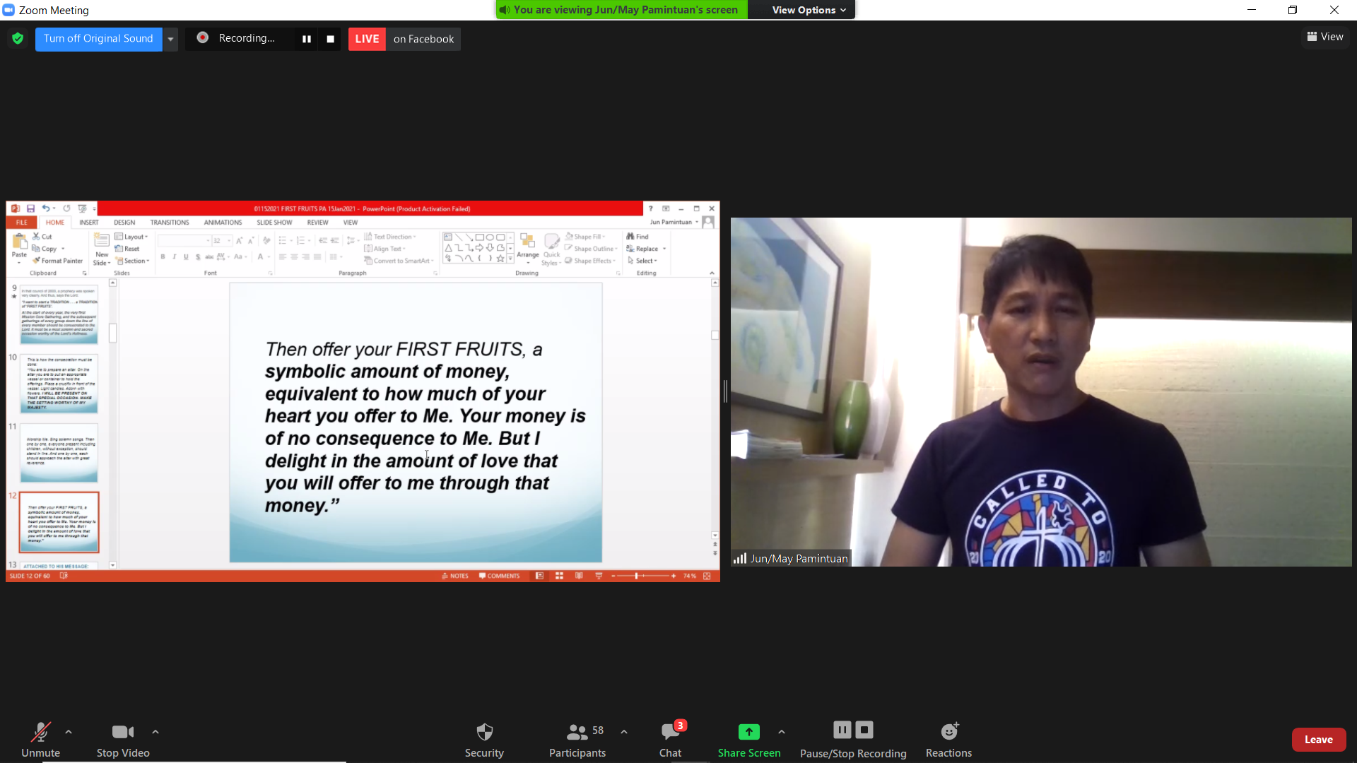The height and width of the screenshot is (763, 1357).
Task: Leave the Zoom meeting
Action: pos(1318,740)
